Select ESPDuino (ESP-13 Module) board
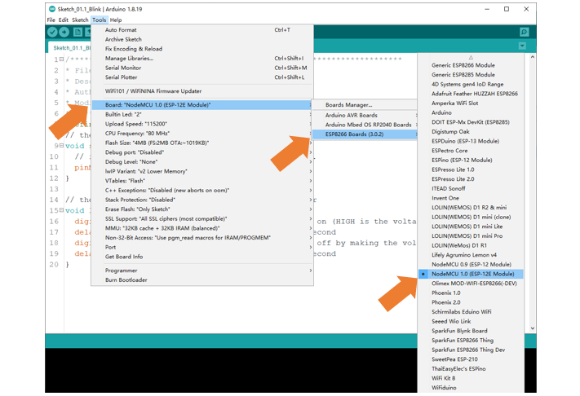The height and width of the screenshot is (396, 580). (x=471, y=141)
